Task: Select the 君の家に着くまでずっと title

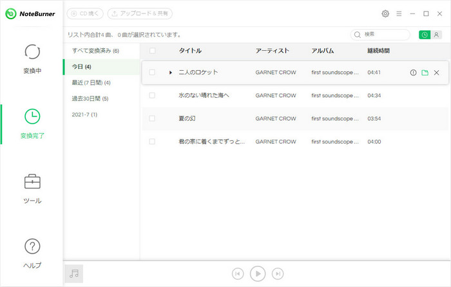Action: click(x=212, y=142)
